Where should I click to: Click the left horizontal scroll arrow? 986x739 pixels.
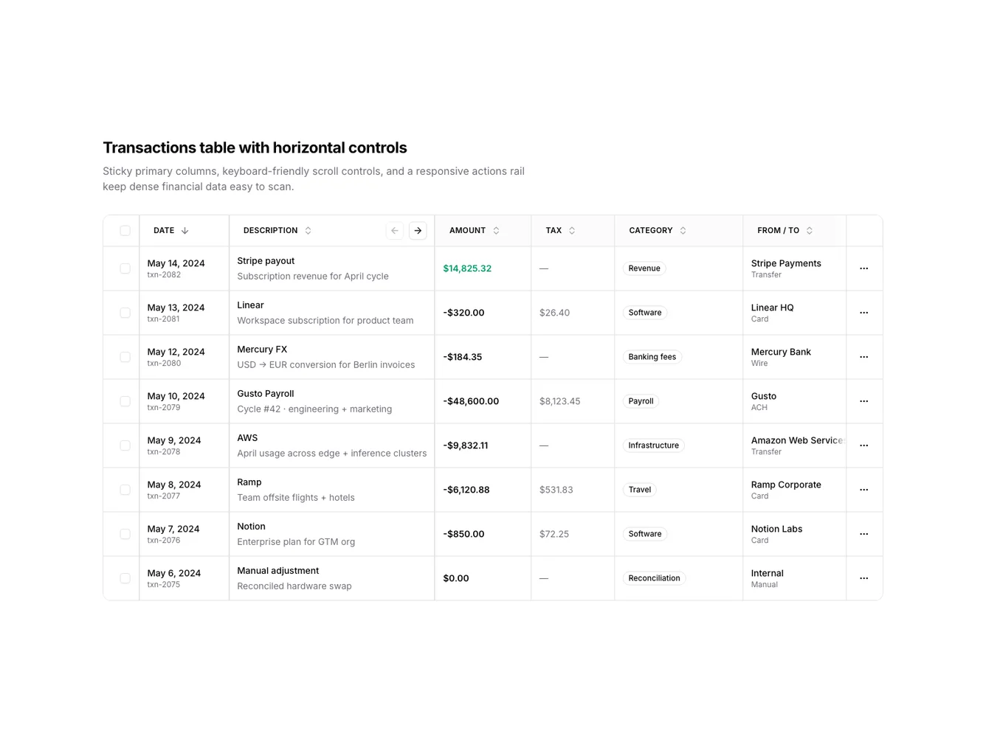[395, 230]
